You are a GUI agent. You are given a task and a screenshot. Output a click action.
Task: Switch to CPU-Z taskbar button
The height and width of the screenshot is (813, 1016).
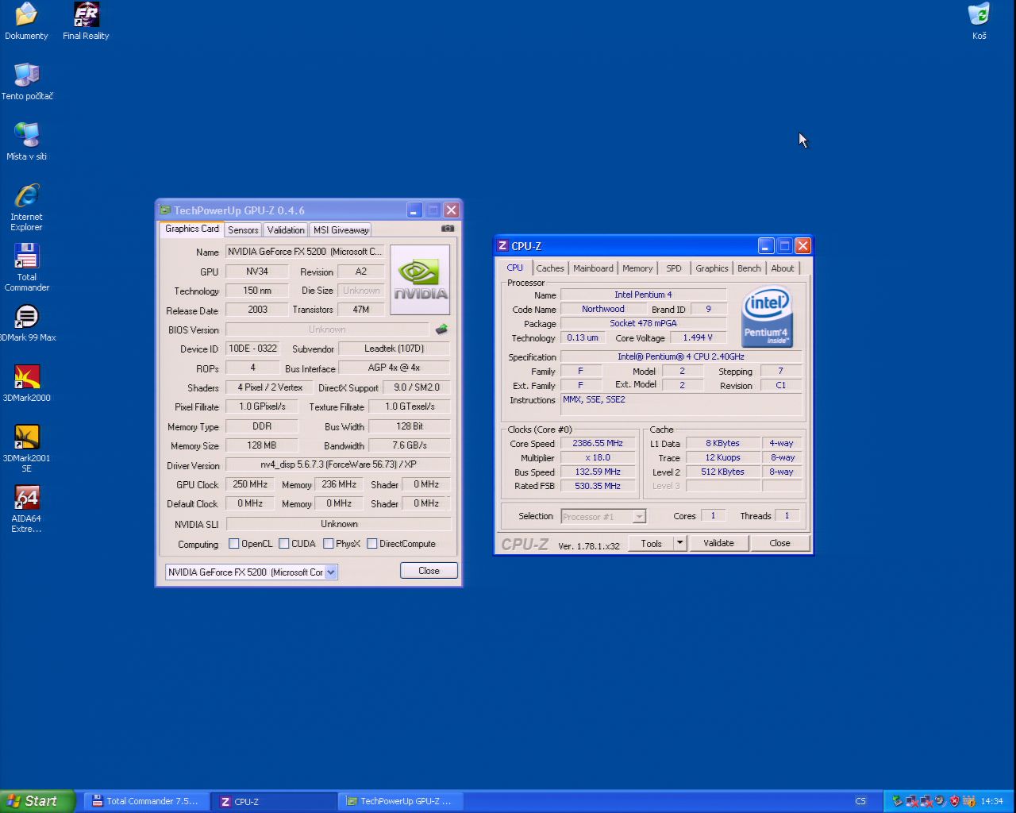pos(275,801)
